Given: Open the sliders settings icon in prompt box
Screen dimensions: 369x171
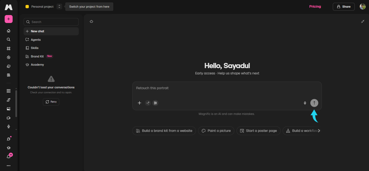Looking at the screenshot, I should pos(156,103).
